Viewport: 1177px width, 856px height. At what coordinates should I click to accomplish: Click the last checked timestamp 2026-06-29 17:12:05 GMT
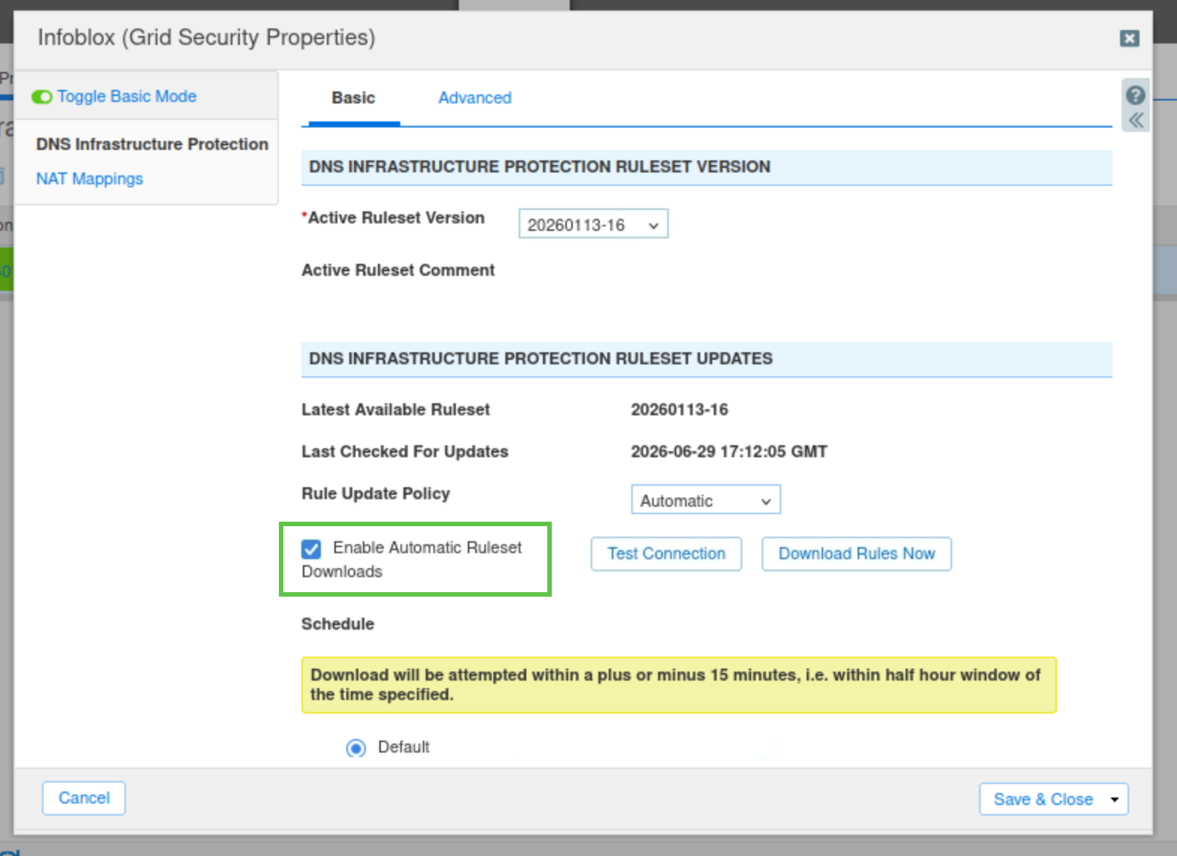pyautogui.click(x=729, y=452)
